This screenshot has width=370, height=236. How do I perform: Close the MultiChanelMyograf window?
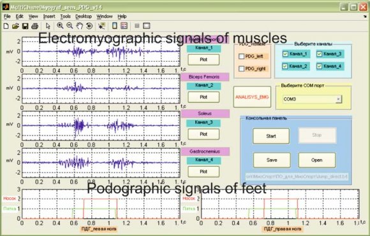coord(363,7)
